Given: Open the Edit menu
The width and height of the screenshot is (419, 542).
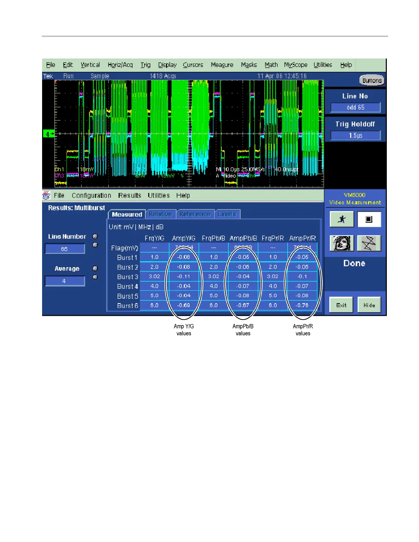Looking at the screenshot, I should tap(68, 65).
